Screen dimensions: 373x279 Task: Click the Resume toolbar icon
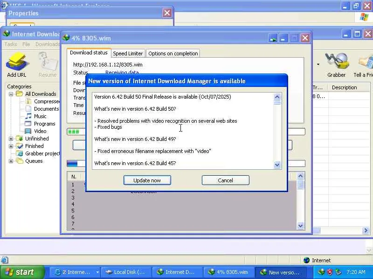(48, 65)
